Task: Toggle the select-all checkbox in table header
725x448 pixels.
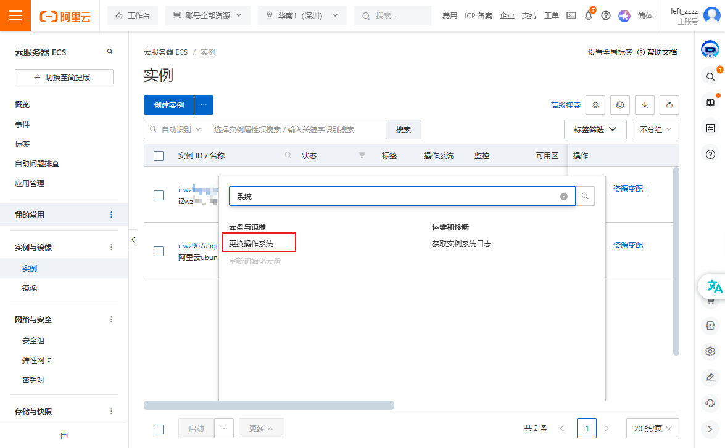Action: click(x=158, y=155)
